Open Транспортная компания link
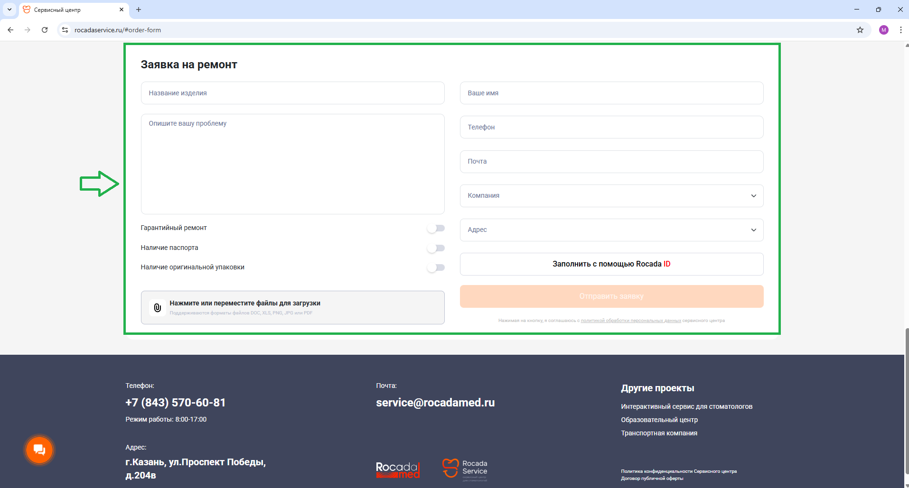 click(x=659, y=433)
